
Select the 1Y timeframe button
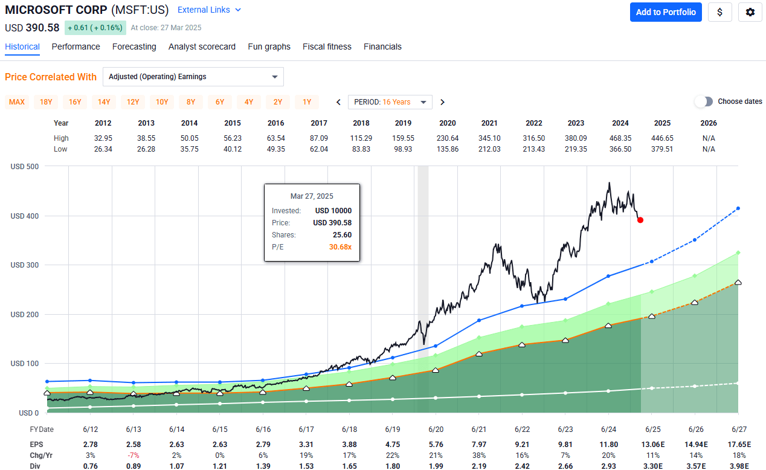(x=306, y=101)
